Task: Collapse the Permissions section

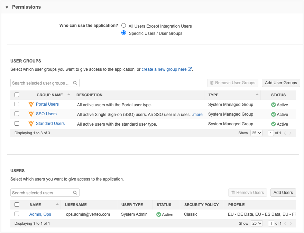Action: tap(7, 7)
